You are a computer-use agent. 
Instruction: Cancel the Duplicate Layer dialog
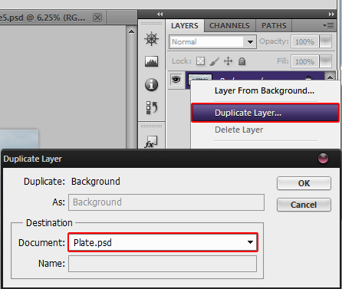point(304,205)
